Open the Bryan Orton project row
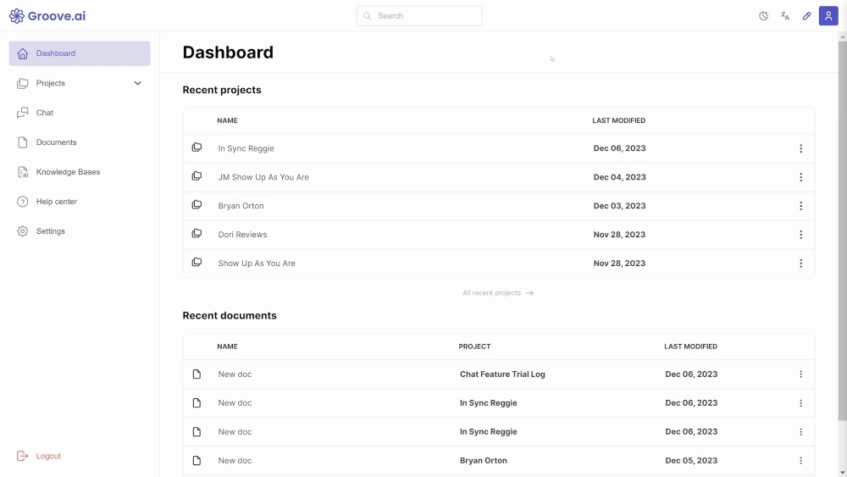The height and width of the screenshot is (477, 847). tap(241, 206)
